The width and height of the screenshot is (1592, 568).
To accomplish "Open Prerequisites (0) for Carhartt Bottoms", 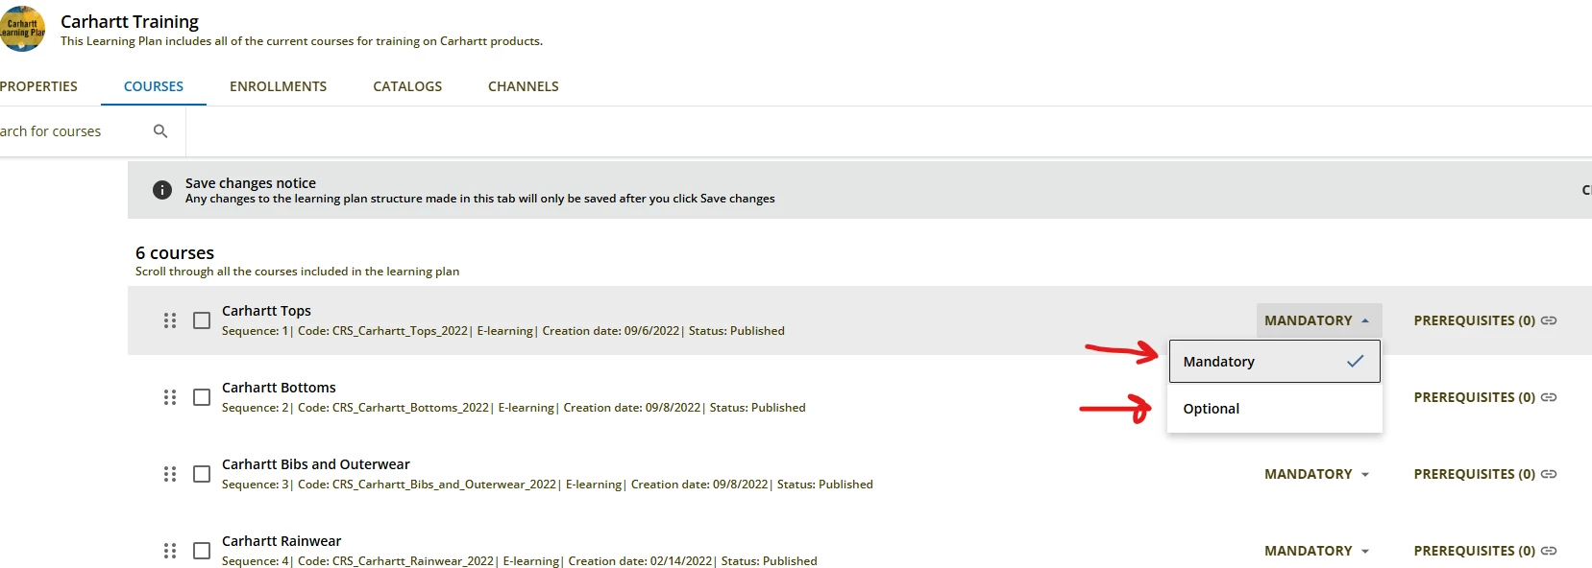I will tap(1474, 397).
